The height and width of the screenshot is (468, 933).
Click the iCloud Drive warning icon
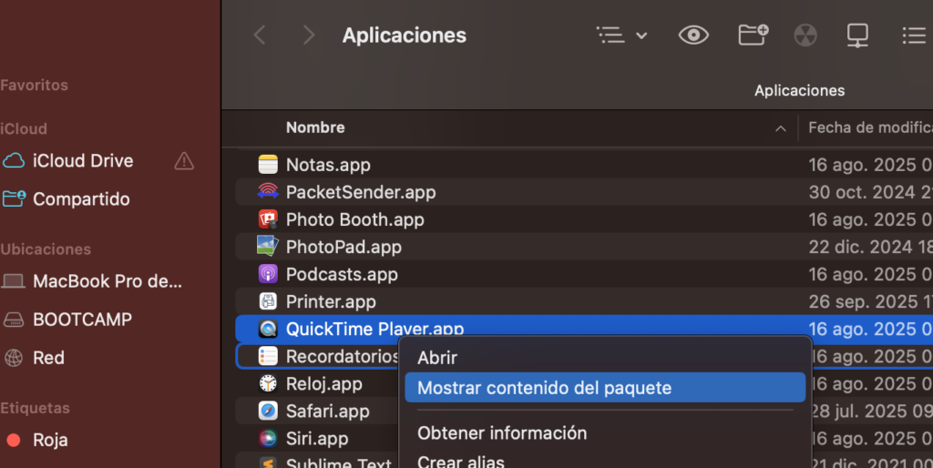pyautogui.click(x=184, y=161)
